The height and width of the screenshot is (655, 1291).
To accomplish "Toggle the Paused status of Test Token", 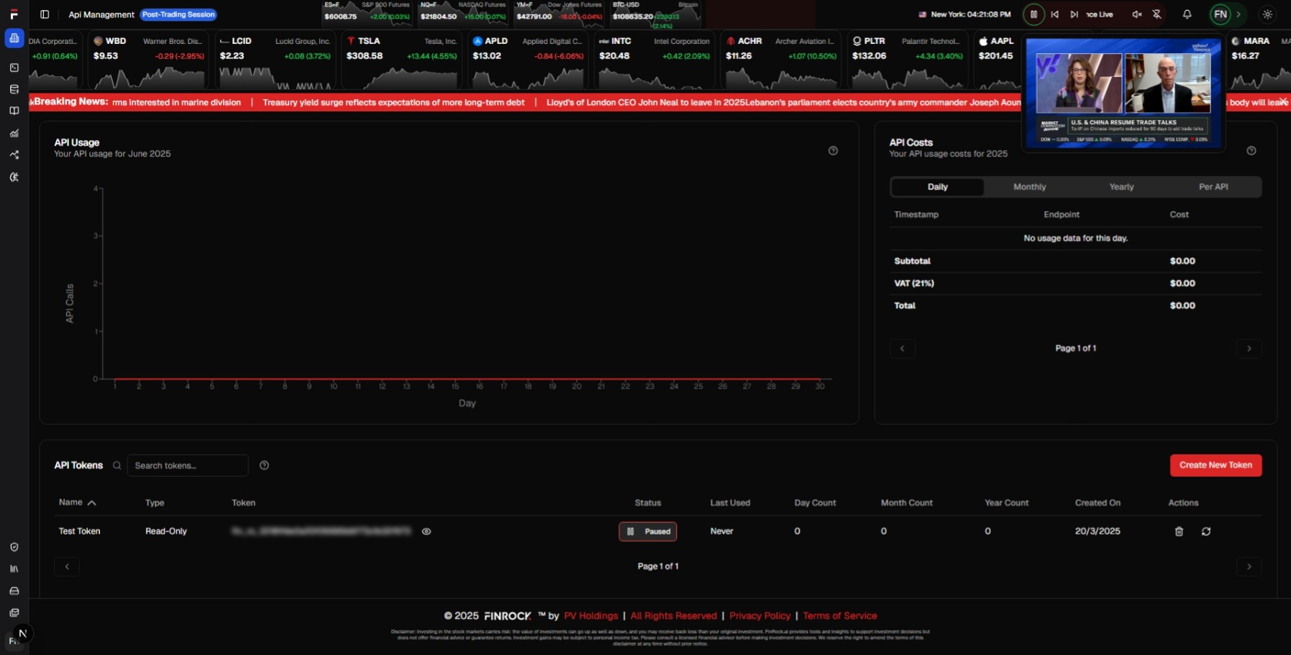I will [647, 531].
